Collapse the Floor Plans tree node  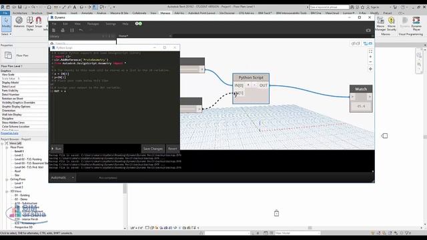pos(7,147)
